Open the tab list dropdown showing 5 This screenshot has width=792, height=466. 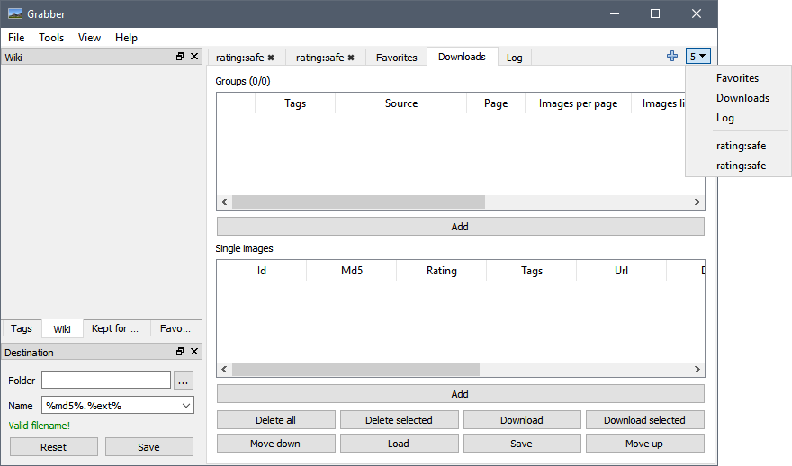click(698, 56)
